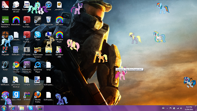Click the Princess Luna pony sprite
Viewport: 197px width, 111px height.
coord(61,99)
